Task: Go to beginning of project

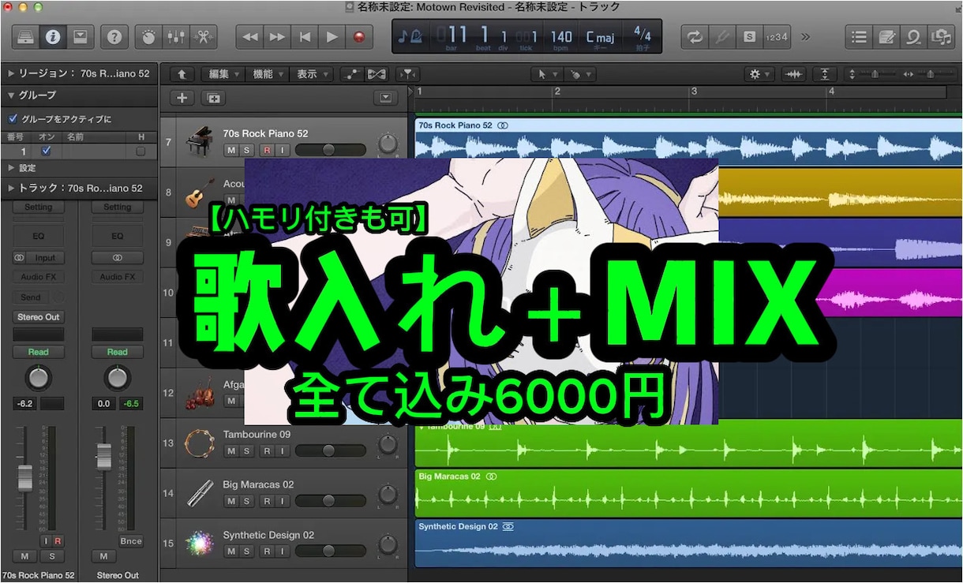Action: [305, 36]
